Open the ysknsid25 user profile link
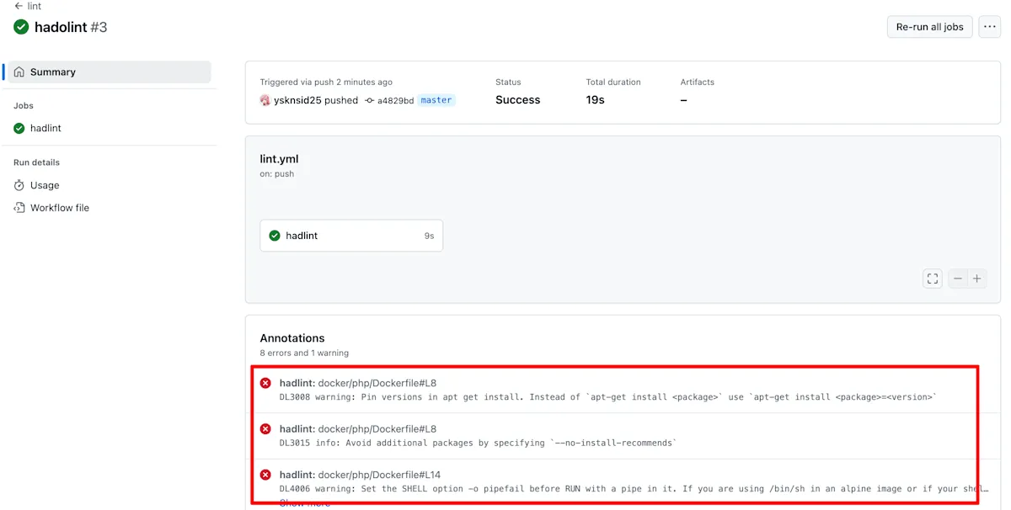The width and height of the screenshot is (1011, 510). click(297, 100)
